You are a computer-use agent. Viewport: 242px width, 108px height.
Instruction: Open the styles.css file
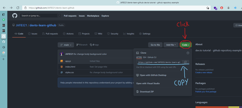70,72
